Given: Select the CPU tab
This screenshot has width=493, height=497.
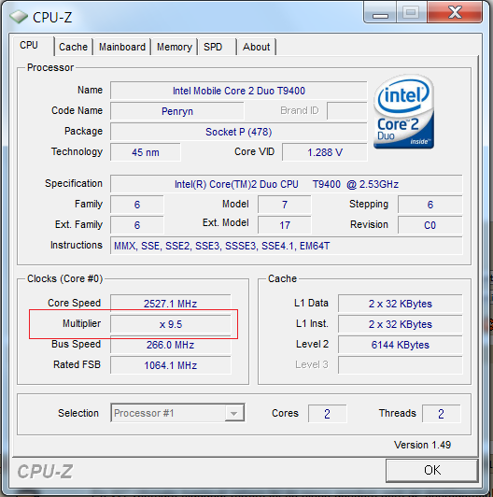Looking at the screenshot, I should pyautogui.click(x=34, y=46).
